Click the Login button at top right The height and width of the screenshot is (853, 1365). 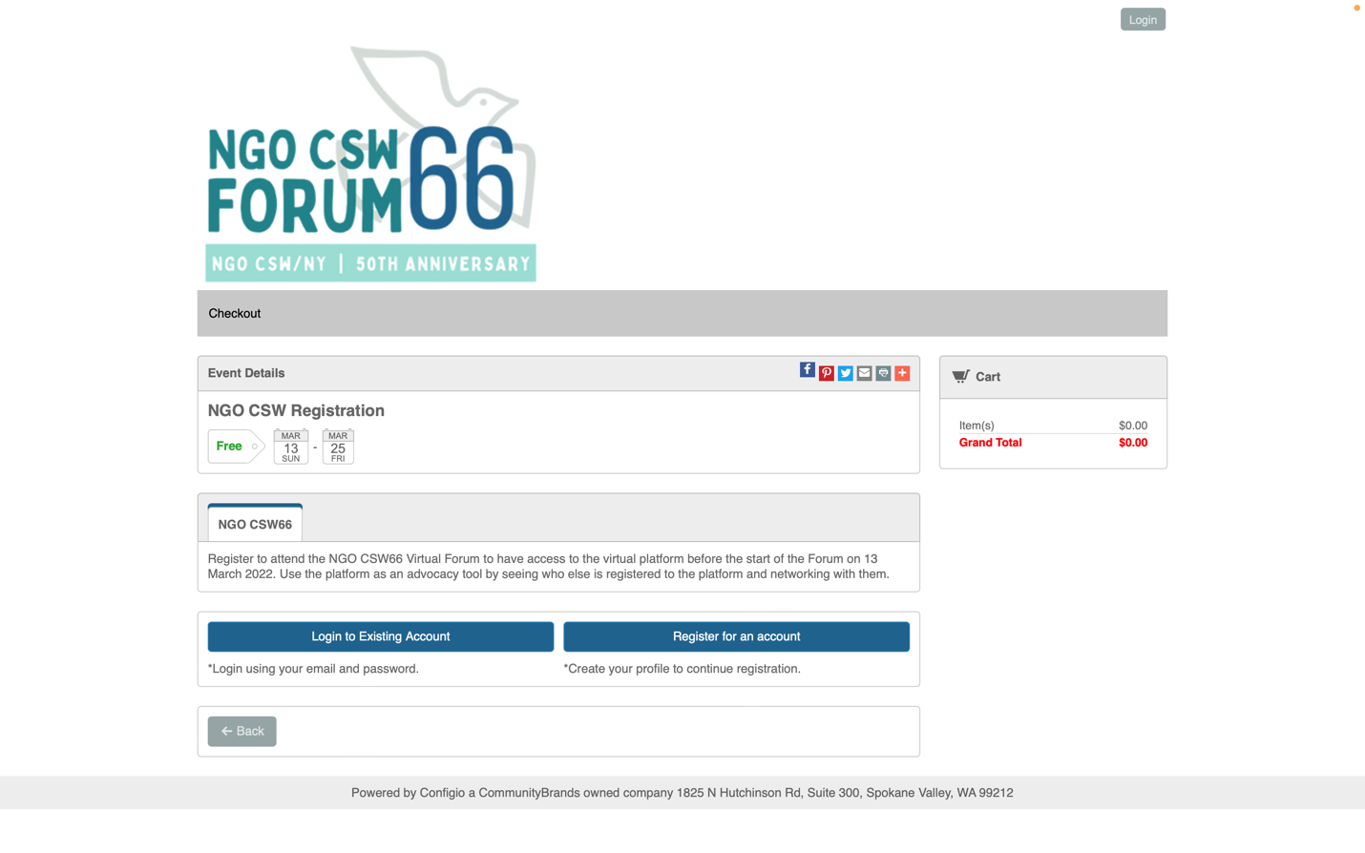tap(1143, 19)
